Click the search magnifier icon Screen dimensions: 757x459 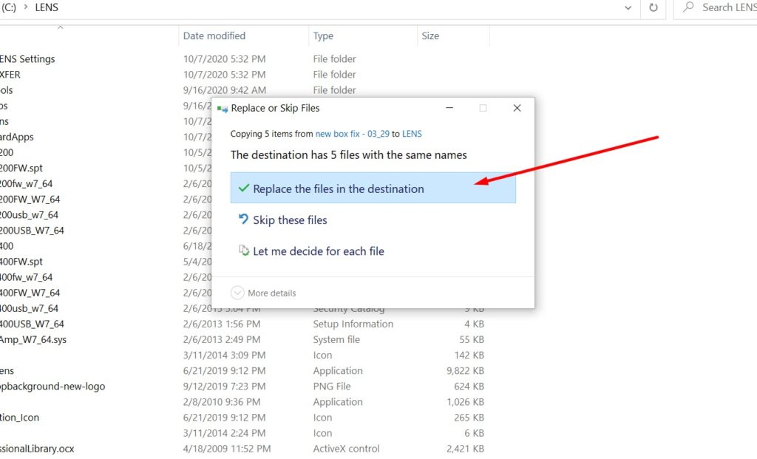pos(688,7)
